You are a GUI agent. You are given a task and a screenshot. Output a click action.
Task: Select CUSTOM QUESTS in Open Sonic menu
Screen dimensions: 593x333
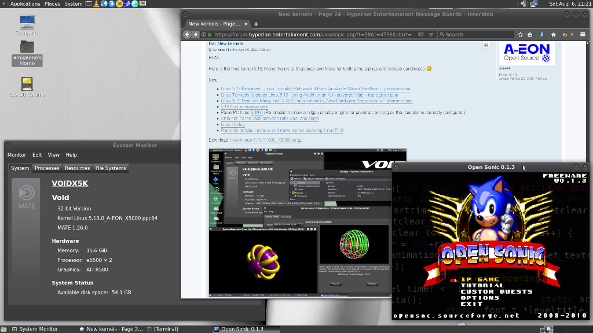click(x=496, y=291)
